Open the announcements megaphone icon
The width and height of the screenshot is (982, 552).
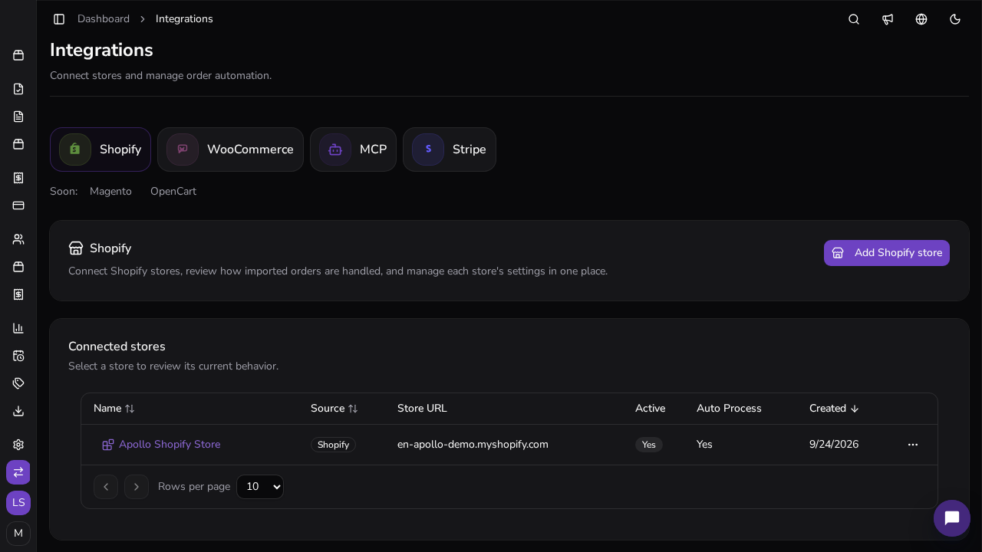tap(888, 19)
